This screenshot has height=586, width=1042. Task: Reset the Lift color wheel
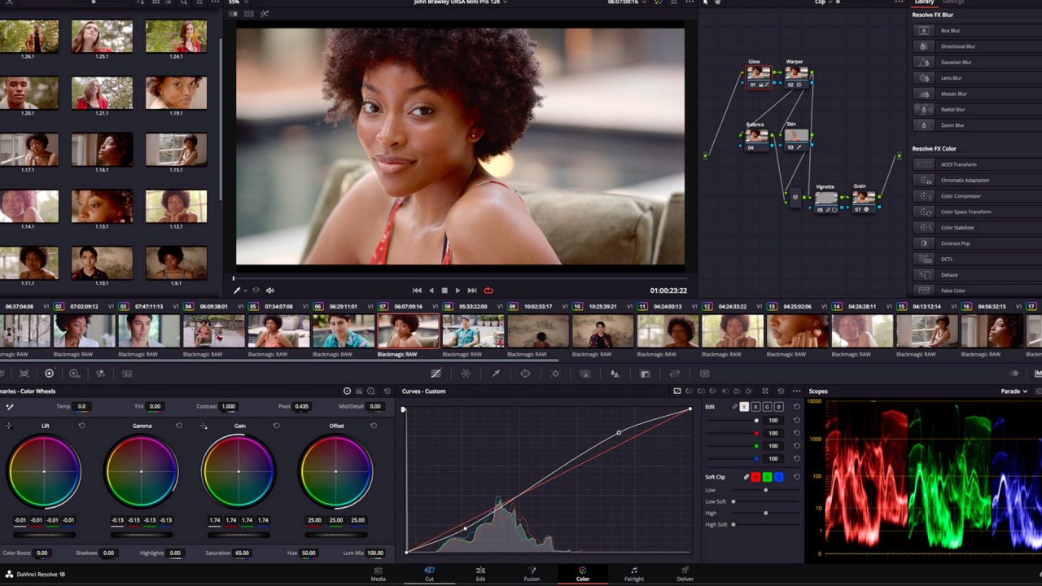pyautogui.click(x=81, y=426)
